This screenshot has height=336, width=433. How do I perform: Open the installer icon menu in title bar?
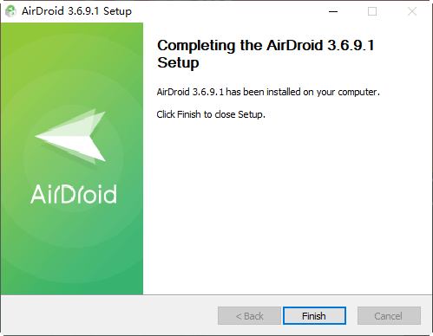click(x=11, y=11)
